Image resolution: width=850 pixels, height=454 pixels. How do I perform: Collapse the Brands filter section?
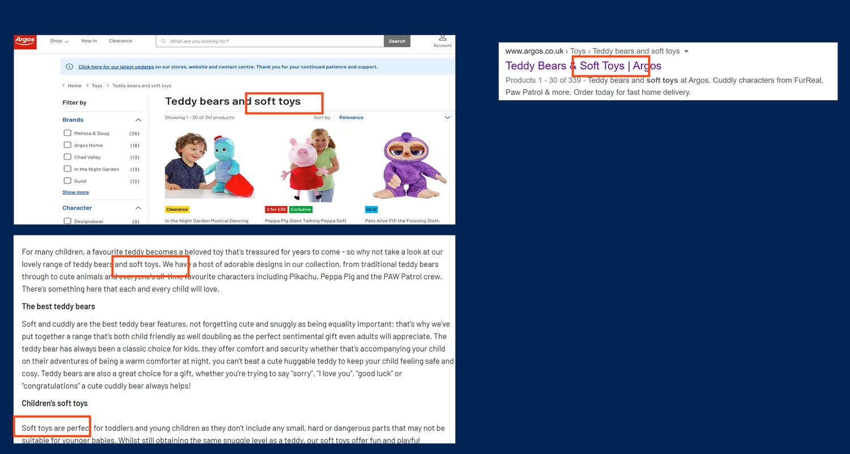[138, 120]
